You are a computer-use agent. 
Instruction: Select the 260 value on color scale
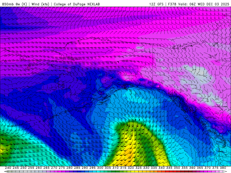click(39, 168)
